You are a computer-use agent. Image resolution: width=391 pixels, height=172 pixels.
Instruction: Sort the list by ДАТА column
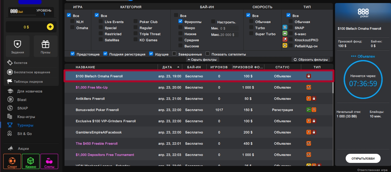pos(170,67)
